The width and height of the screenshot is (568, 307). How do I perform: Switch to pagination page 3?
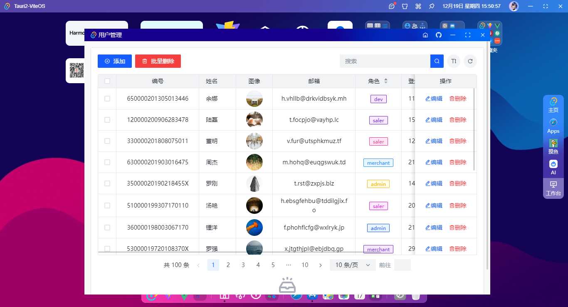click(243, 265)
